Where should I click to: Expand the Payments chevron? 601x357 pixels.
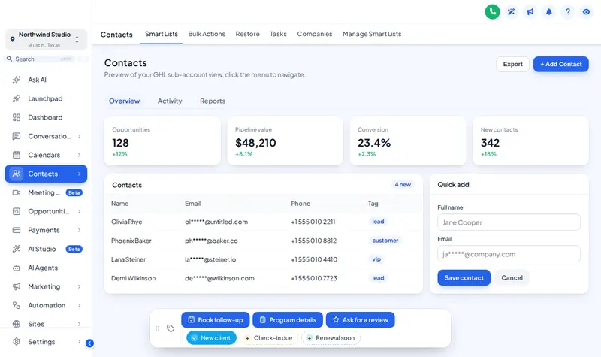point(79,230)
